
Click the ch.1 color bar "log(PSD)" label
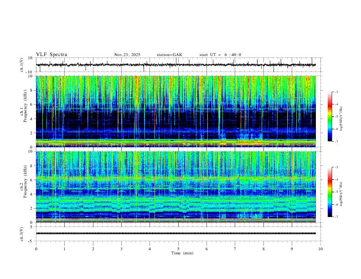341,119
